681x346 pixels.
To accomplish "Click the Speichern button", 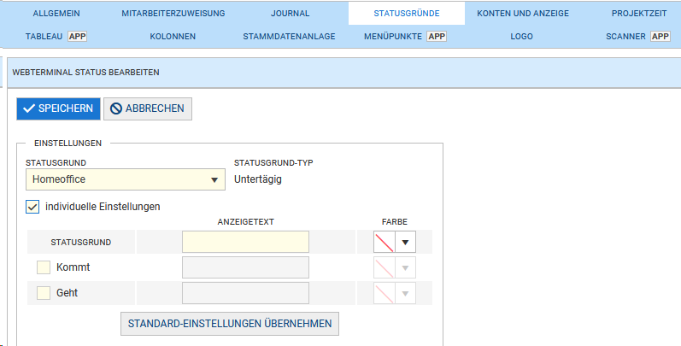I will click(58, 108).
